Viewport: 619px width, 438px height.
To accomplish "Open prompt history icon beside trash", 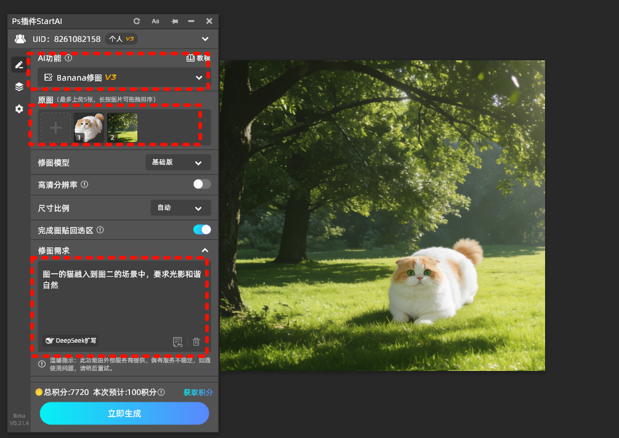I will [x=178, y=341].
